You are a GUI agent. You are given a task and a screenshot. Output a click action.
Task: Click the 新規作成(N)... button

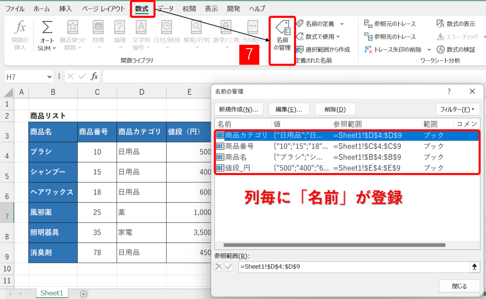[238, 109]
